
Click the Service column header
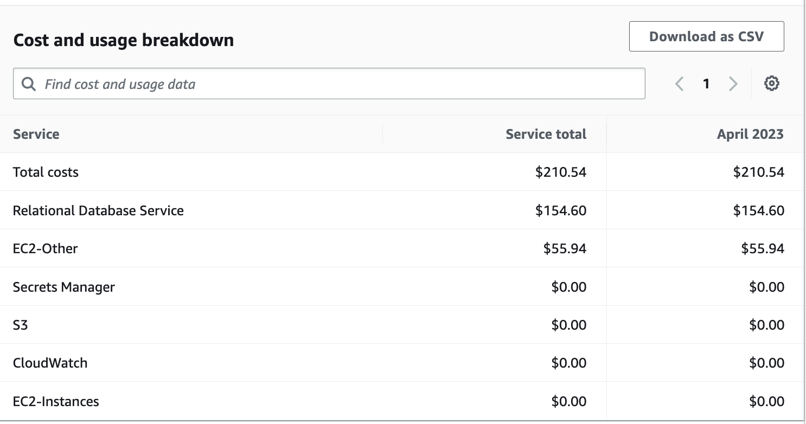(x=36, y=134)
